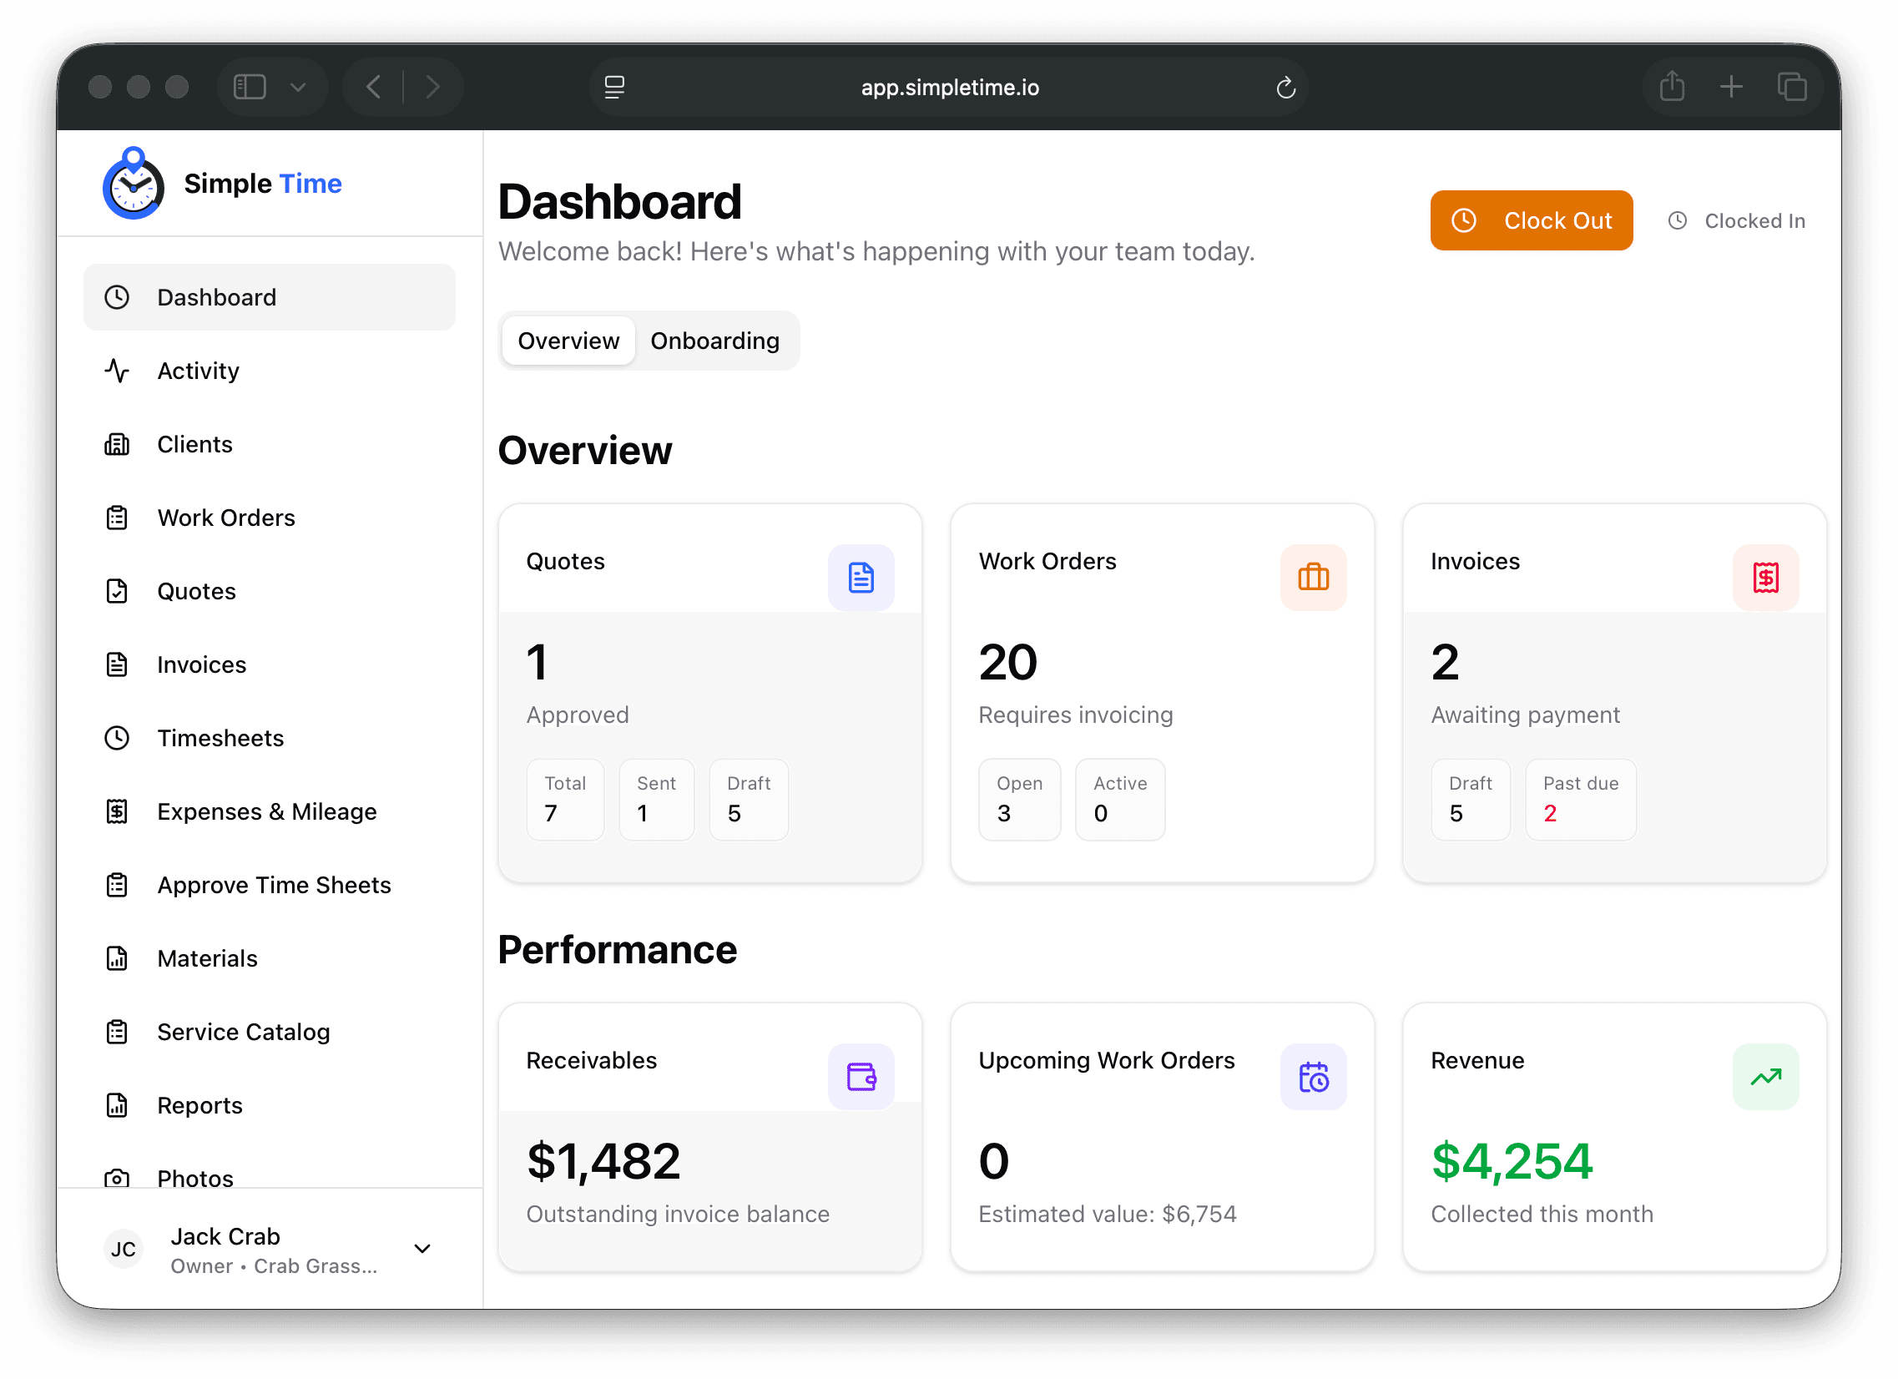Click 'Approved' label on Quotes card

(x=578, y=715)
